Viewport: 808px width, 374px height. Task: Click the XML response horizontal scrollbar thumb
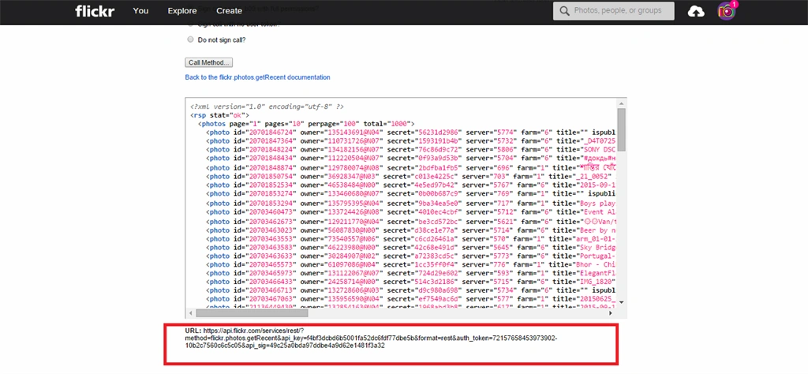pyautogui.click(x=252, y=312)
